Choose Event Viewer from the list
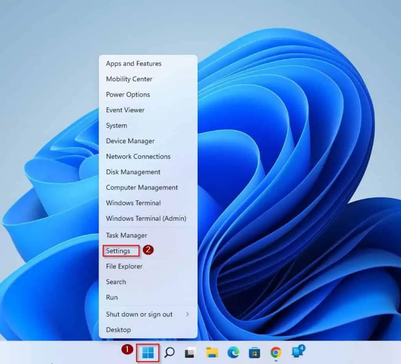401x364 pixels. [125, 110]
